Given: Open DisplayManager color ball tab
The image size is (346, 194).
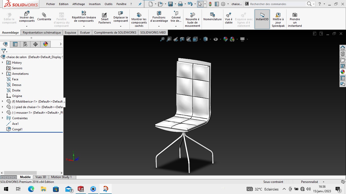Looking at the screenshot, I should (x=46, y=44).
